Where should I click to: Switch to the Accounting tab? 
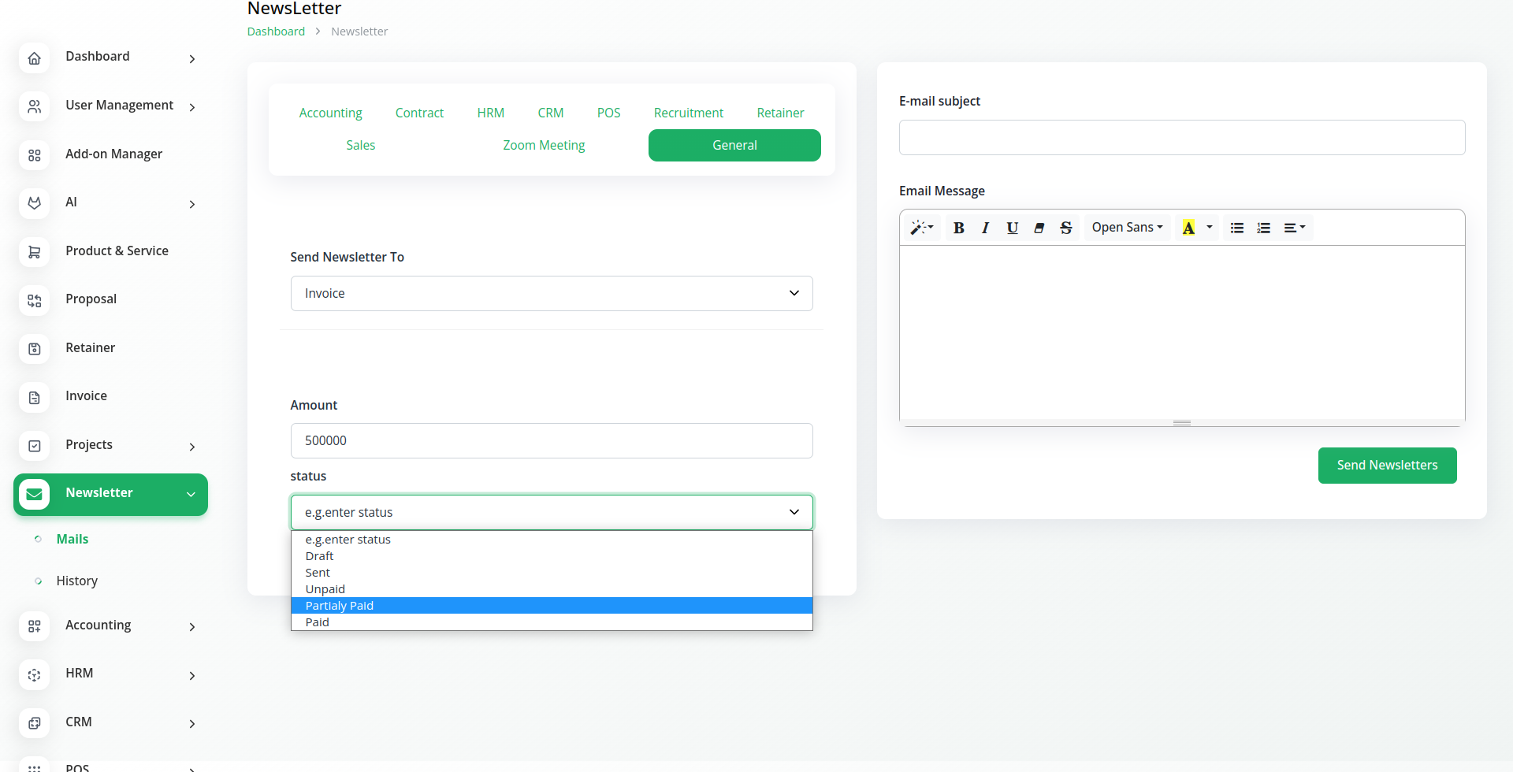tap(330, 113)
